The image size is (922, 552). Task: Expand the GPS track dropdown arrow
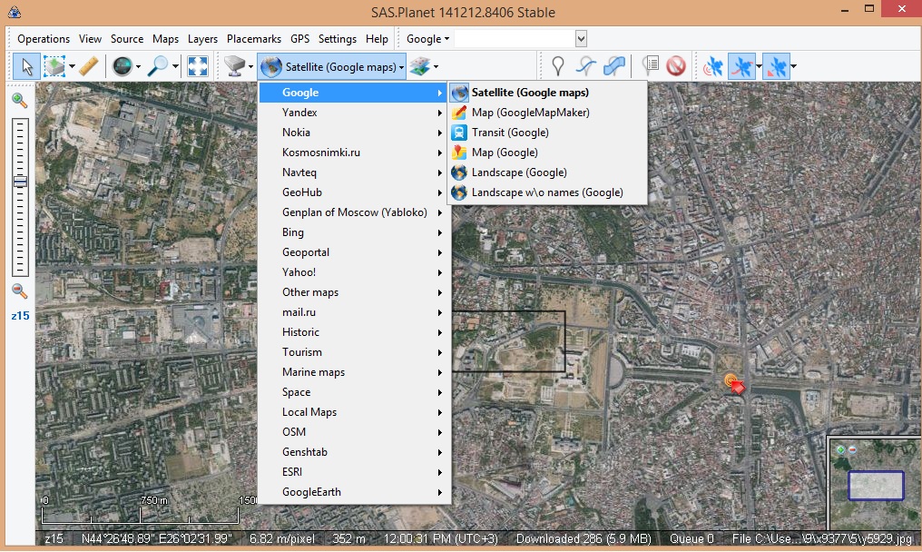coord(759,66)
